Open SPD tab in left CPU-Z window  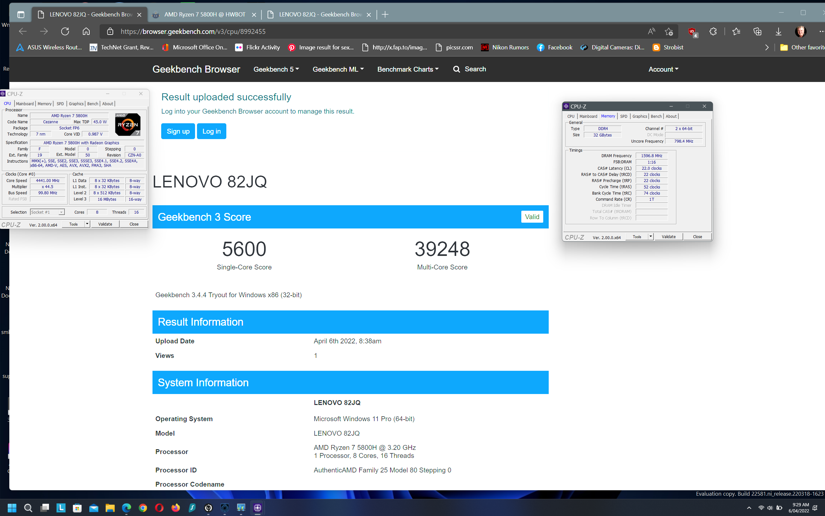tap(60, 104)
